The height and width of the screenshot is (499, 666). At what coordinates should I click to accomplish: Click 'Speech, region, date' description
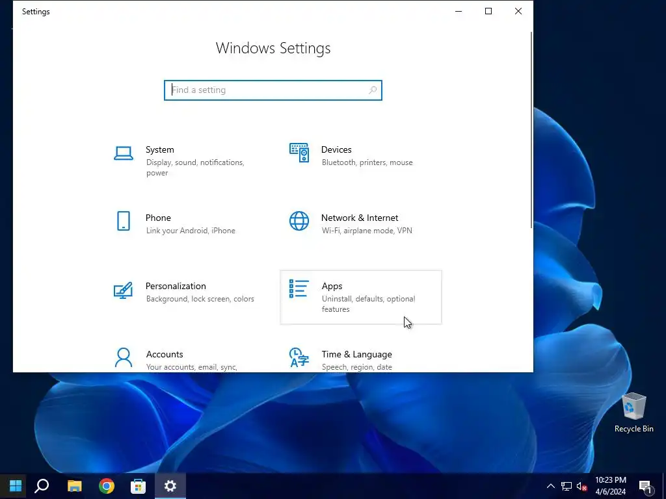pyautogui.click(x=357, y=367)
